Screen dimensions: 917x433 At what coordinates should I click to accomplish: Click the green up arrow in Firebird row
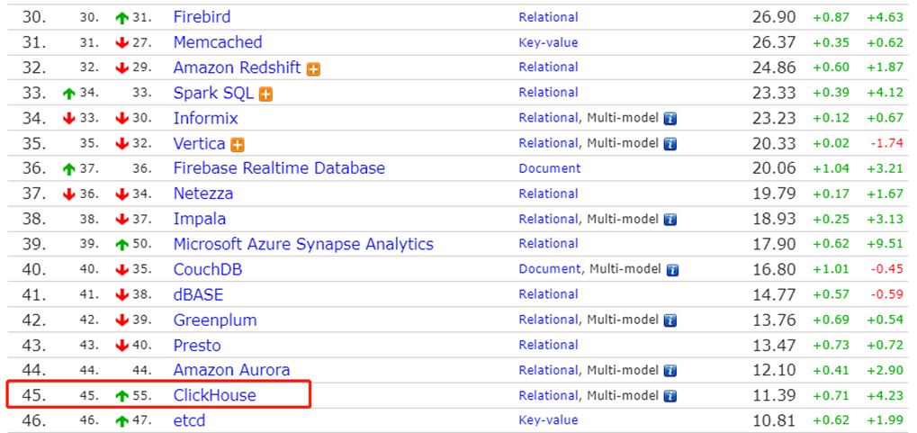point(121,18)
